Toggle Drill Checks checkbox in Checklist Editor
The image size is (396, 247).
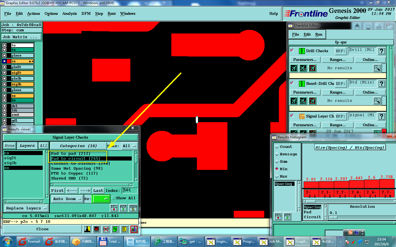click(x=292, y=50)
